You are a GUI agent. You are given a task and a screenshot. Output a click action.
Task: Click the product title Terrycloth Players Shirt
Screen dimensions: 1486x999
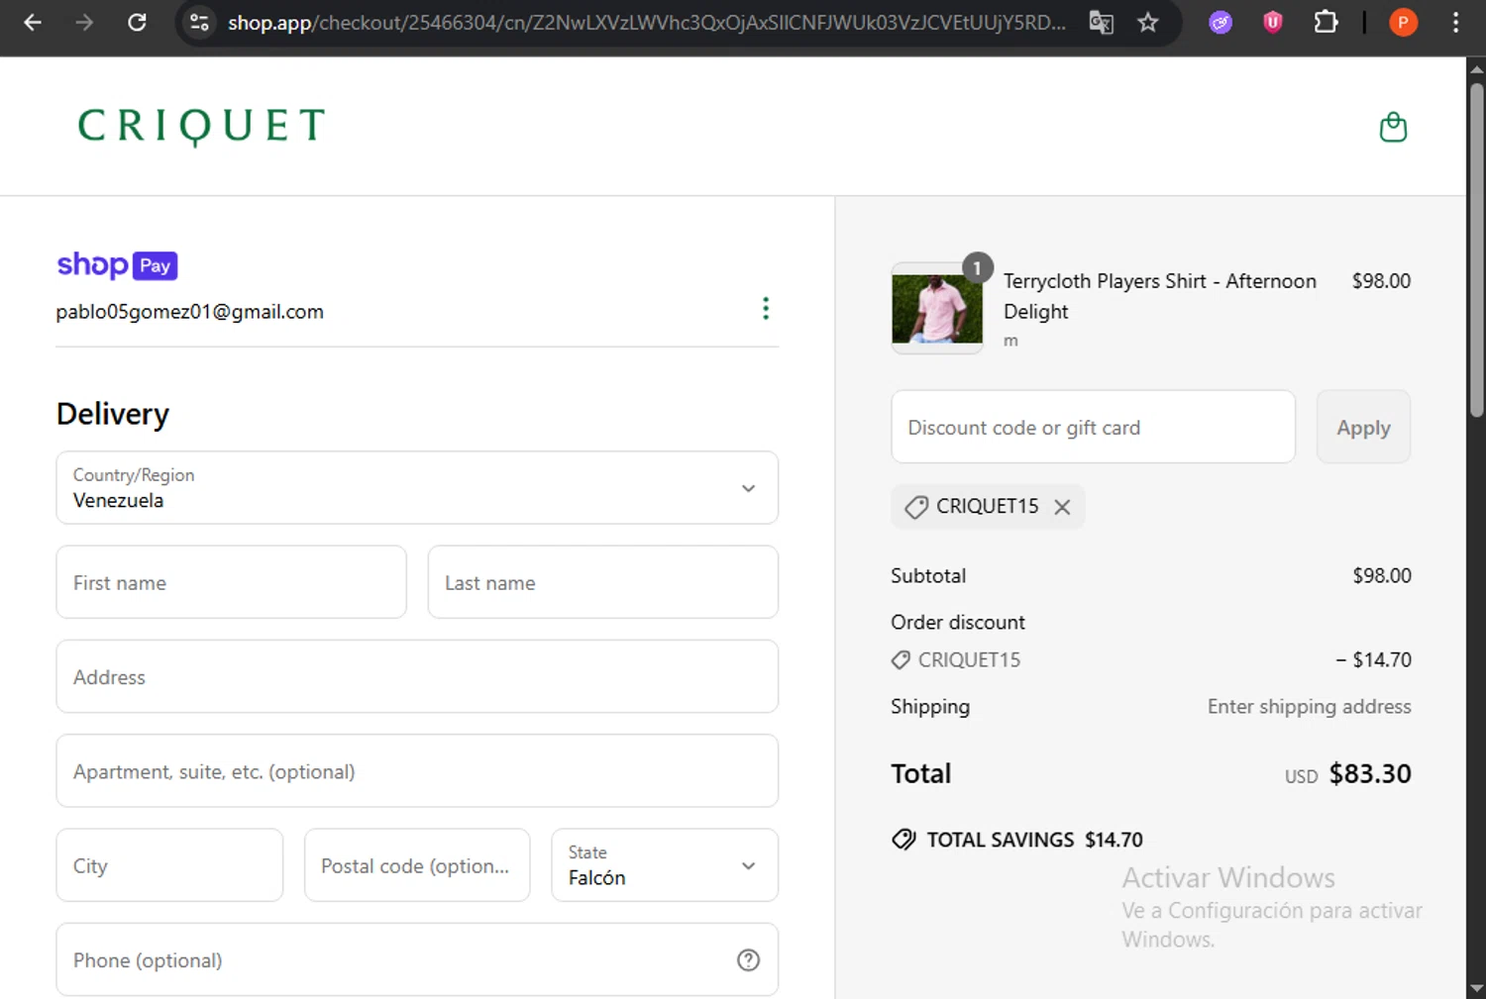(x=1159, y=296)
